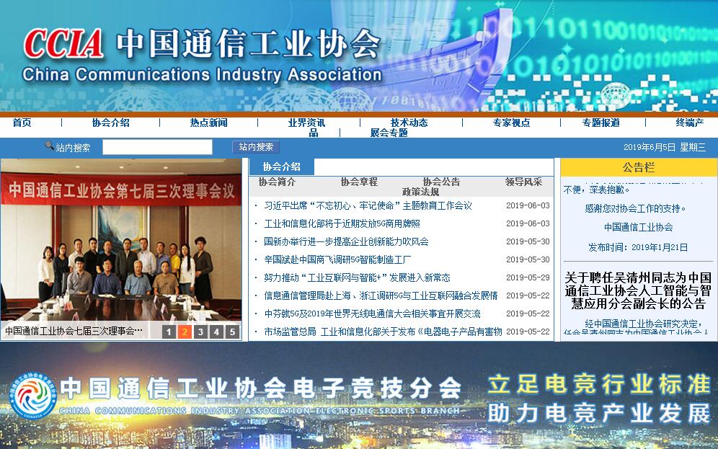This screenshot has height=449, width=718.
Task: Open 国新办 enterprise innovation briefing article
Action: [x=346, y=241]
